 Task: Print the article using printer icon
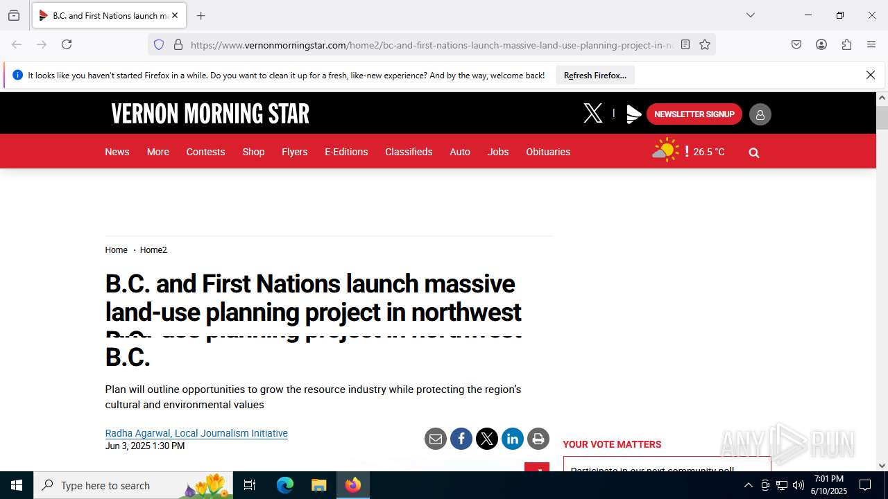coord(538,439)
